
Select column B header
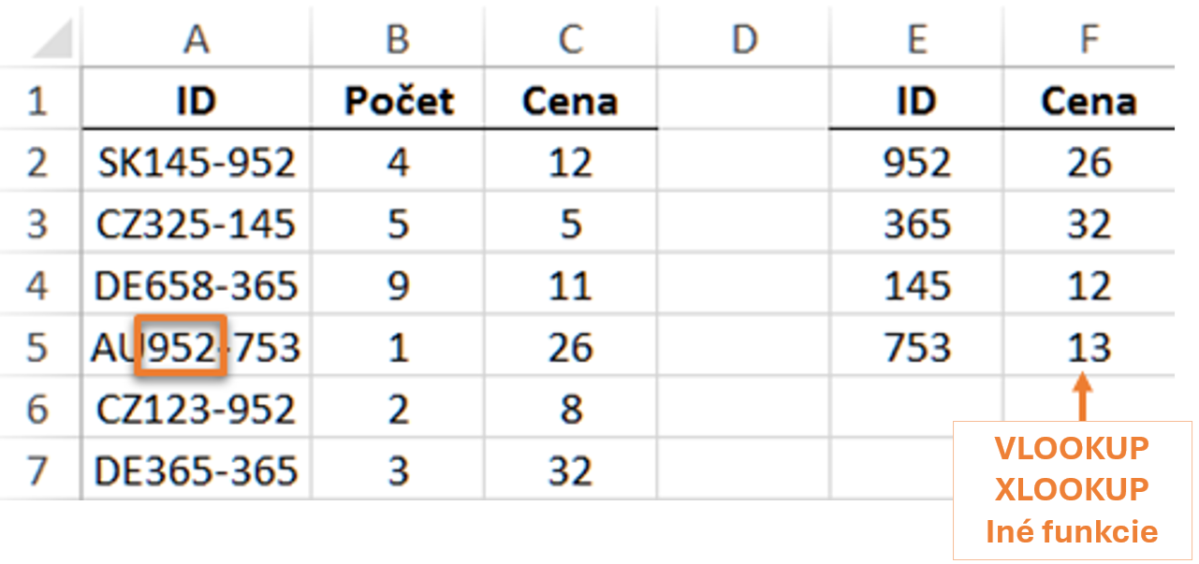coord(398,39)
